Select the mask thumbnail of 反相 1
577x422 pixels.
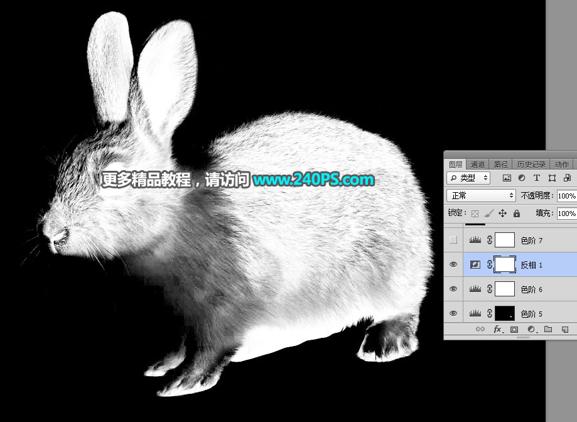click(x=505, y=264)
